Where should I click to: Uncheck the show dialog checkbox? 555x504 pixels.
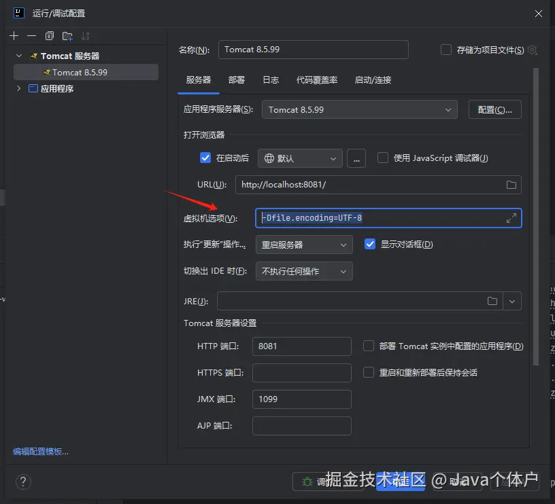[370, 245]
